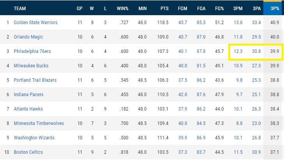
Task: Click the TEAM column header
Action: (x=20, y=8)
